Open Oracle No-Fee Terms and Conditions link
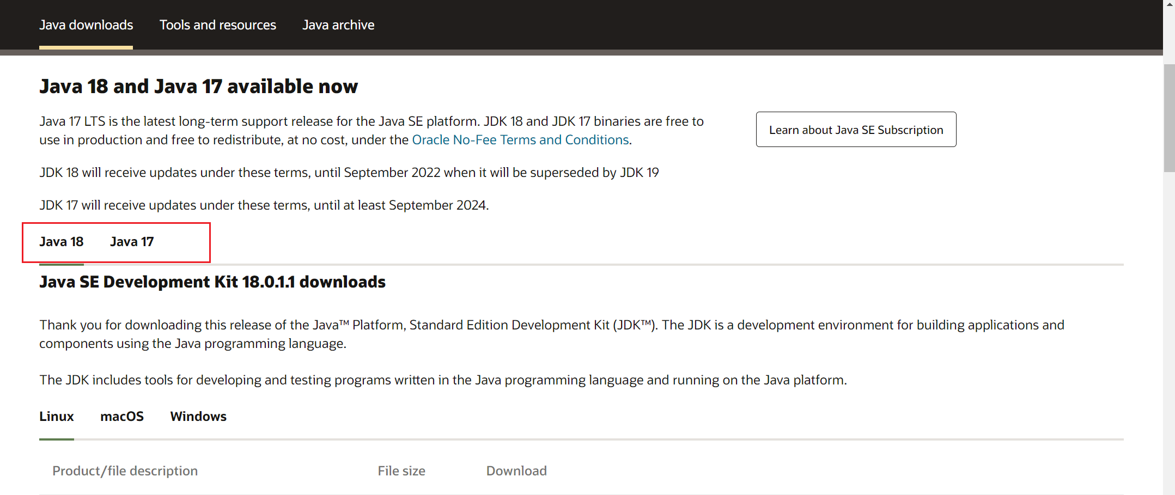The width and height of the screenshot is (1175, 495). click(x=520, y=140)
